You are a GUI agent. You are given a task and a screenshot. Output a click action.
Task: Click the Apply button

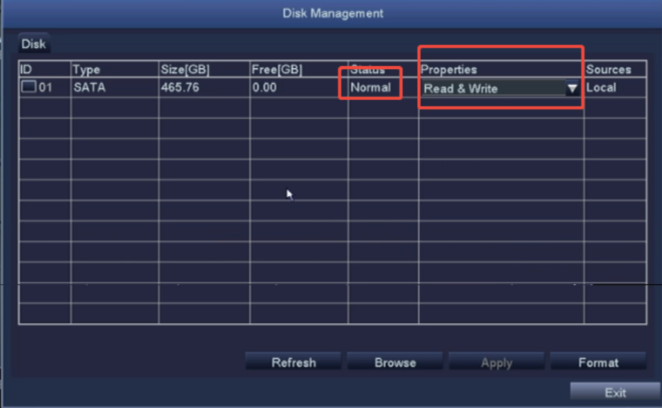coord(496,363)
